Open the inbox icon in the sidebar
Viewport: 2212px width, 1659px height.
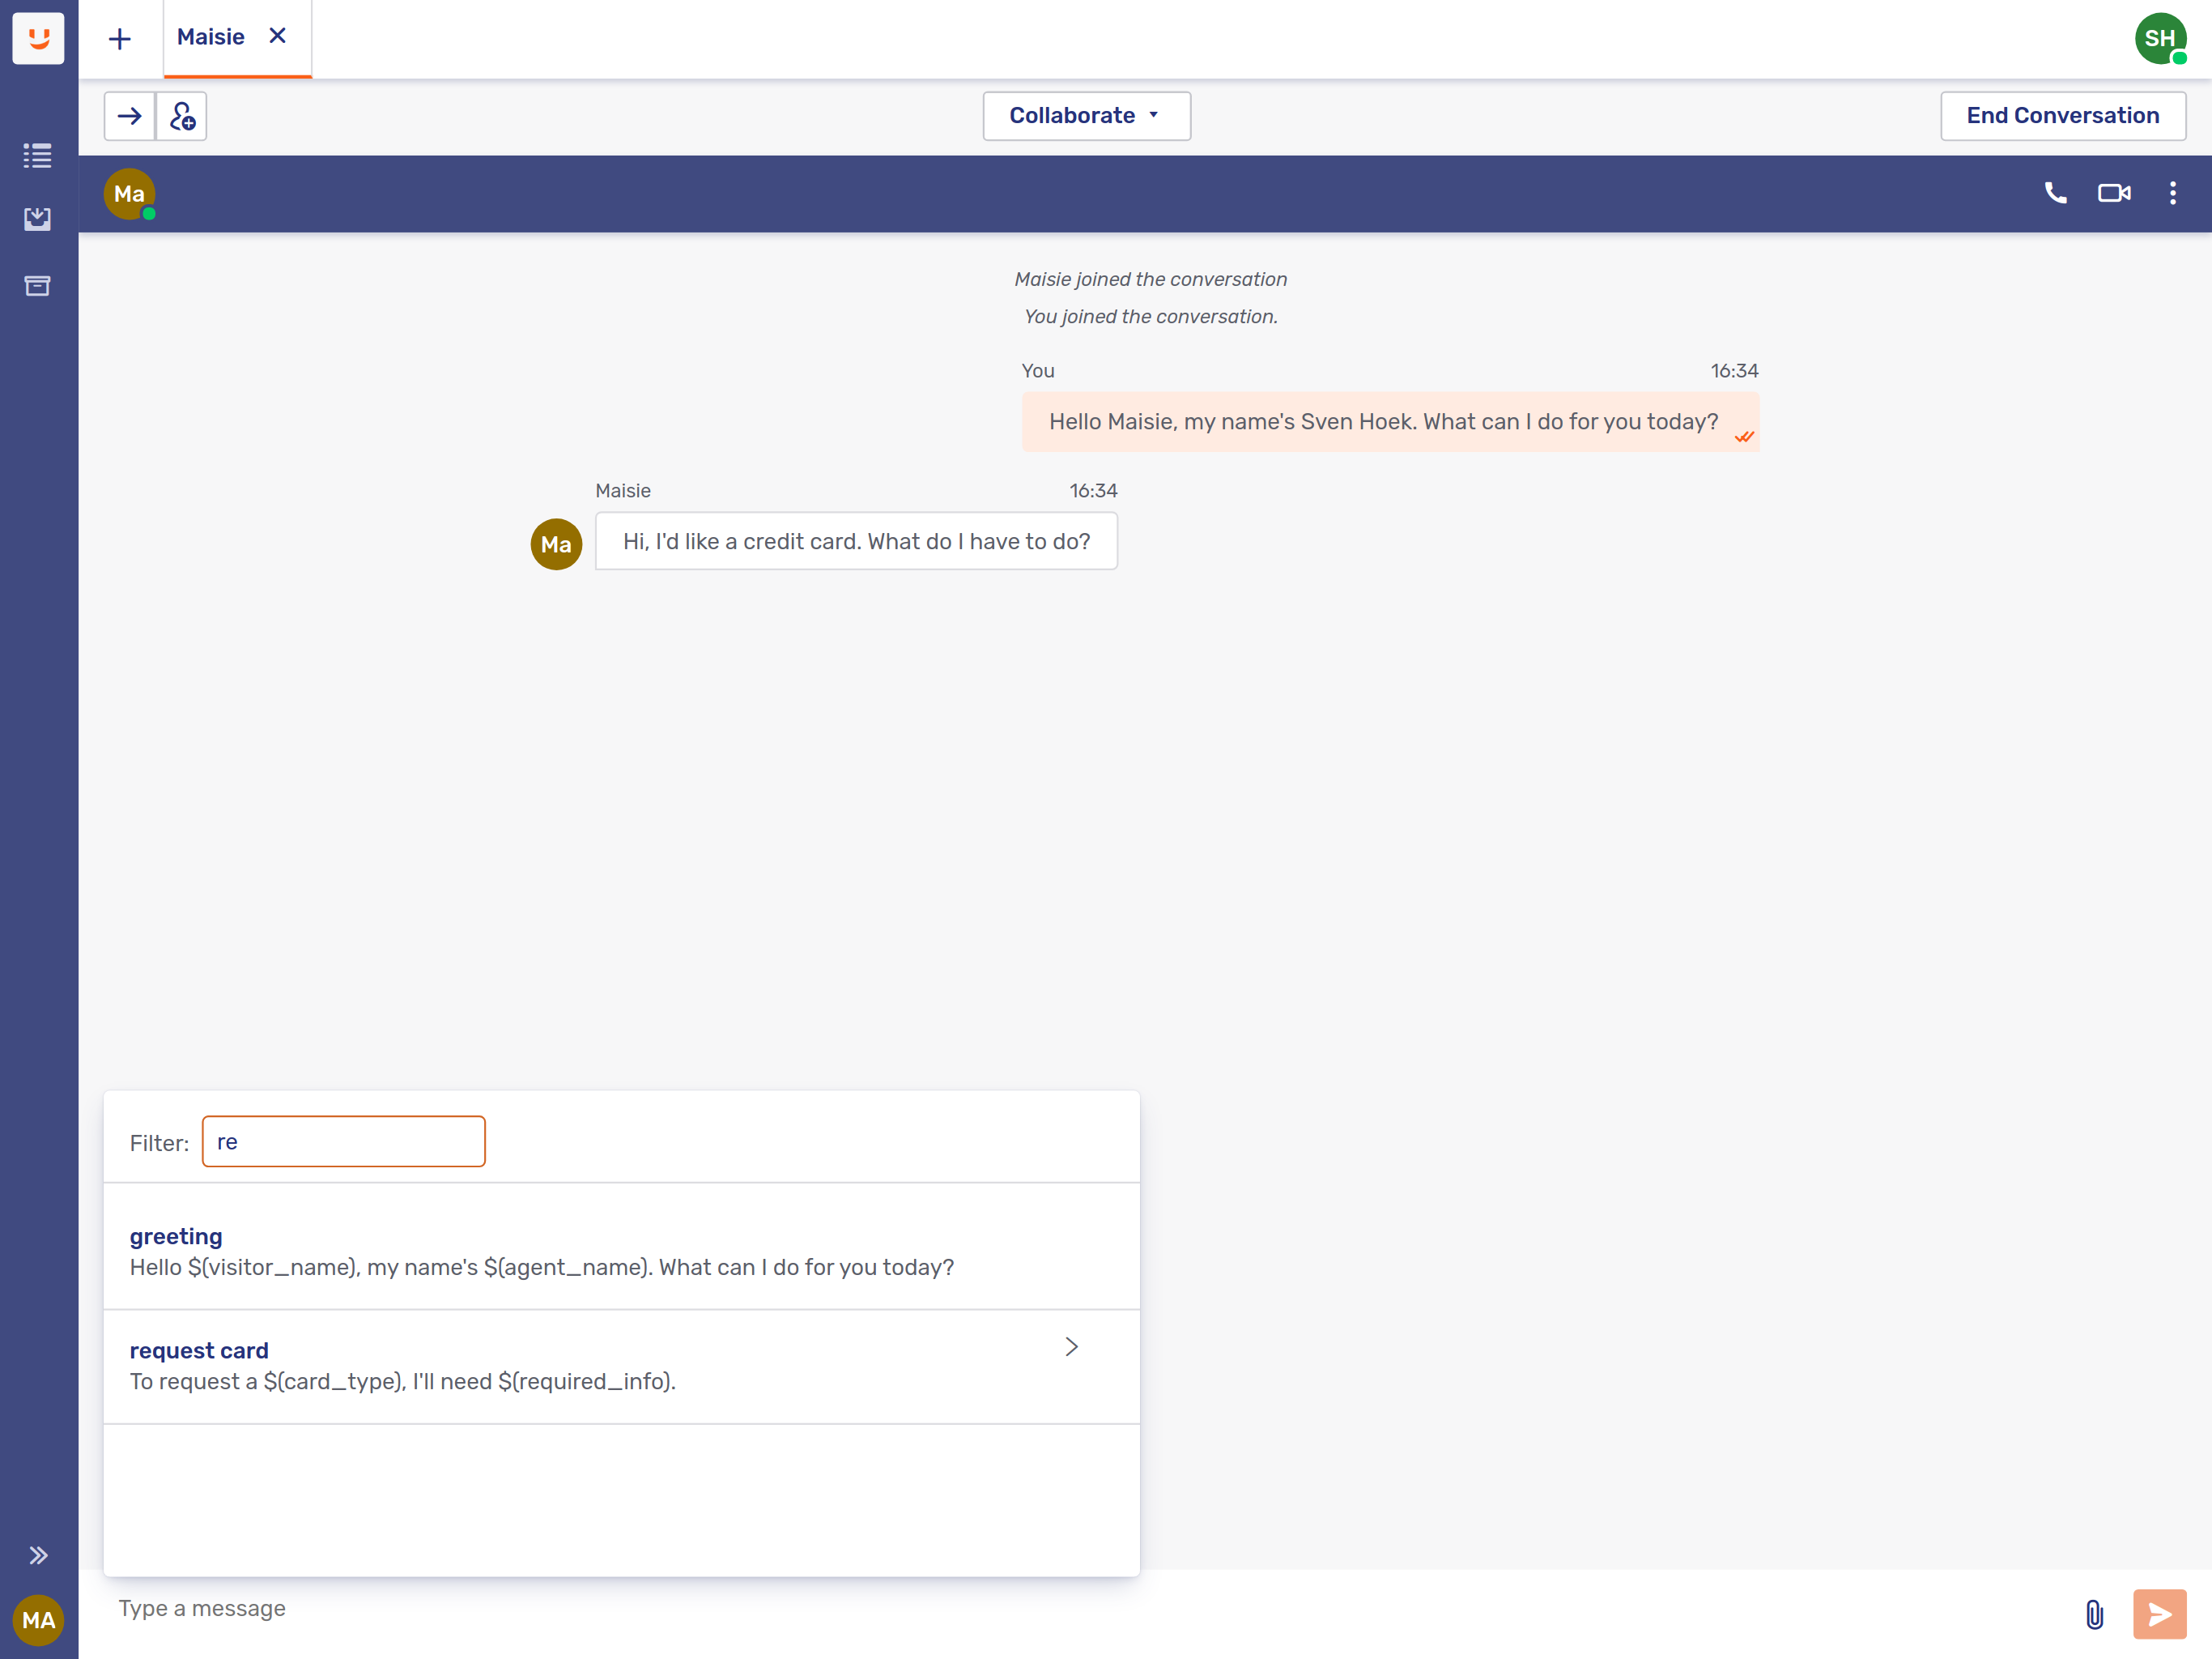pyautogui.click(x=38, y=220)
